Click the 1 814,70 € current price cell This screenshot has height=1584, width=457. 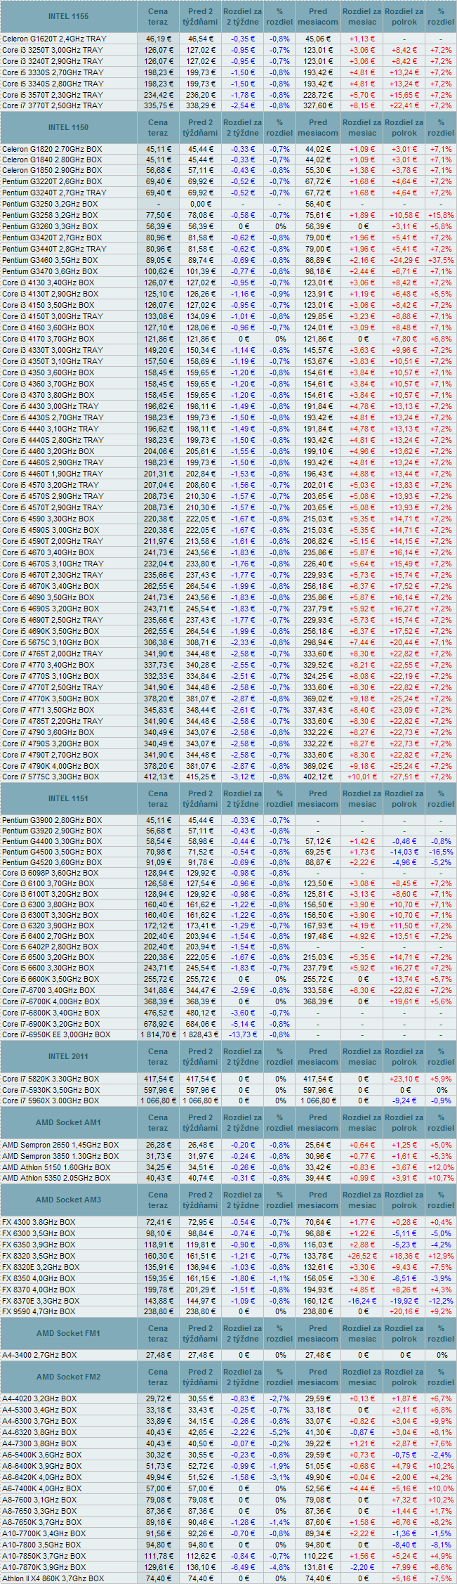(158, 1034)
